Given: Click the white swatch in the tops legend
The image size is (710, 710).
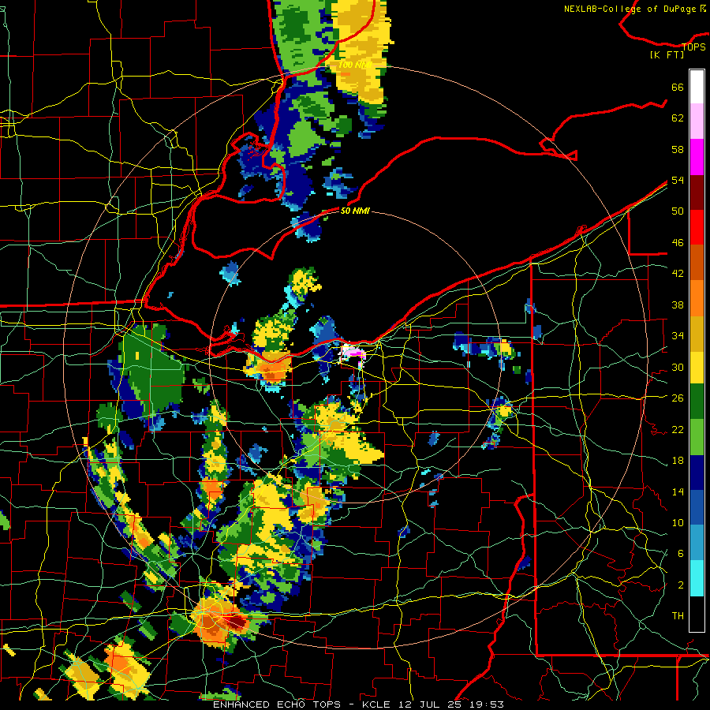Looking at the screenshot, I should click(697, 87).
